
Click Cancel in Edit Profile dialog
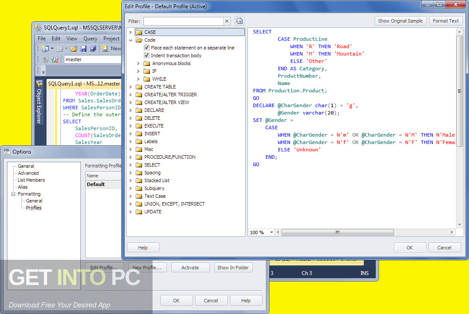tap(444, 248)
